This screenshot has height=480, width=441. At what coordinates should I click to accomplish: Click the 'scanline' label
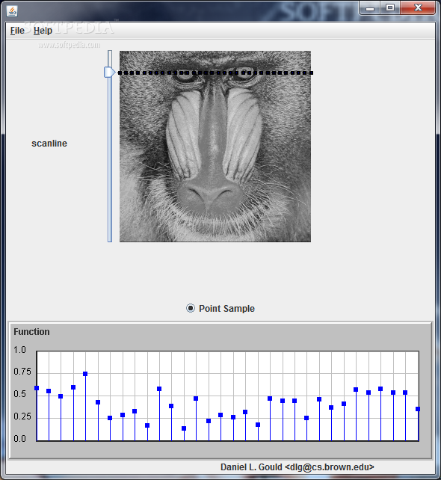[x=49, y=144]
